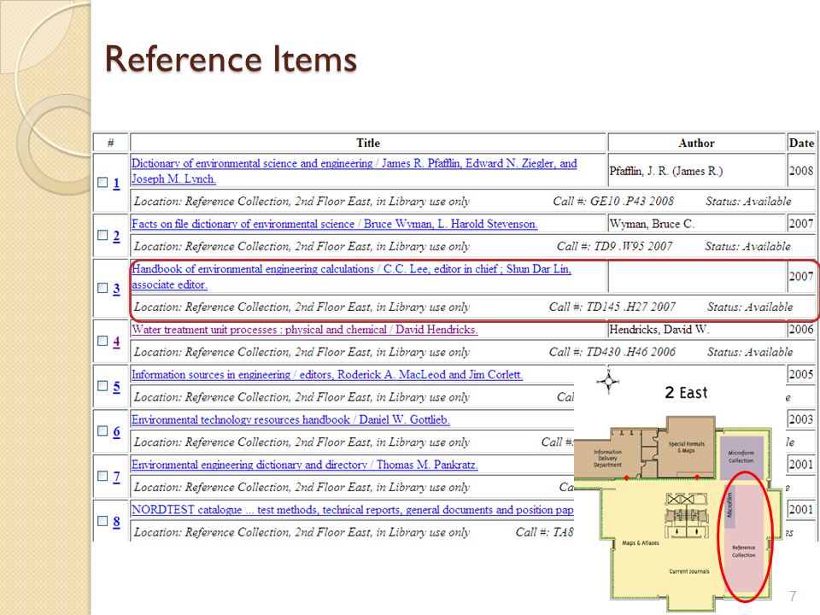Image resolution: width=820 pixels, height=615 pixels.
Task: Open Dictionary of environmental science and engineering link
Action: pos(354,171)
